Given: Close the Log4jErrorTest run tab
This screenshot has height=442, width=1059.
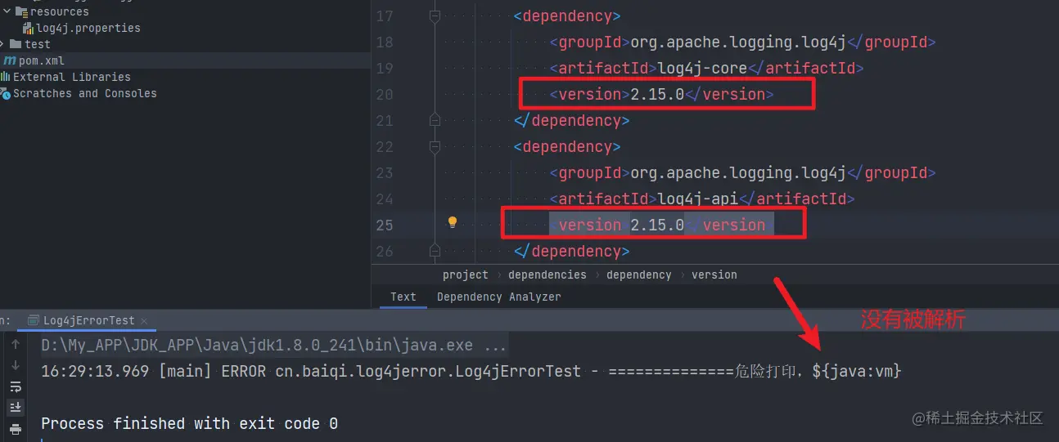Looking at the screenshot, I should click(x=144, y=321).
